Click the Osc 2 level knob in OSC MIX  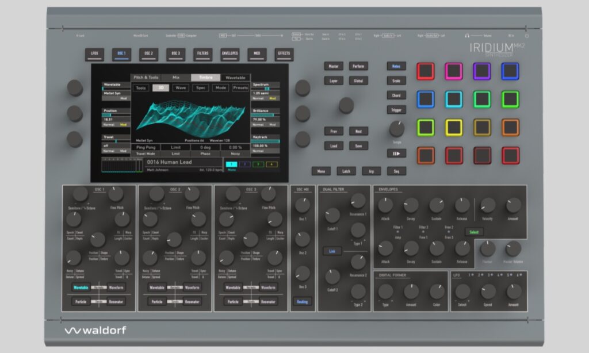tap(303, 239)
